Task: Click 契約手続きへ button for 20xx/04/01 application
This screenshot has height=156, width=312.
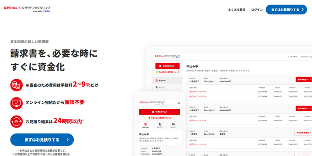Action: click(304, 80)
